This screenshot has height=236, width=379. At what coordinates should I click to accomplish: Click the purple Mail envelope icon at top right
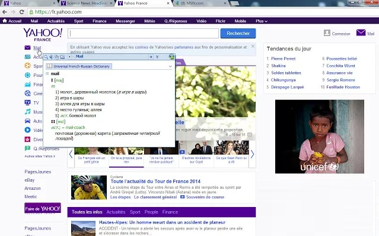(361, 33)
